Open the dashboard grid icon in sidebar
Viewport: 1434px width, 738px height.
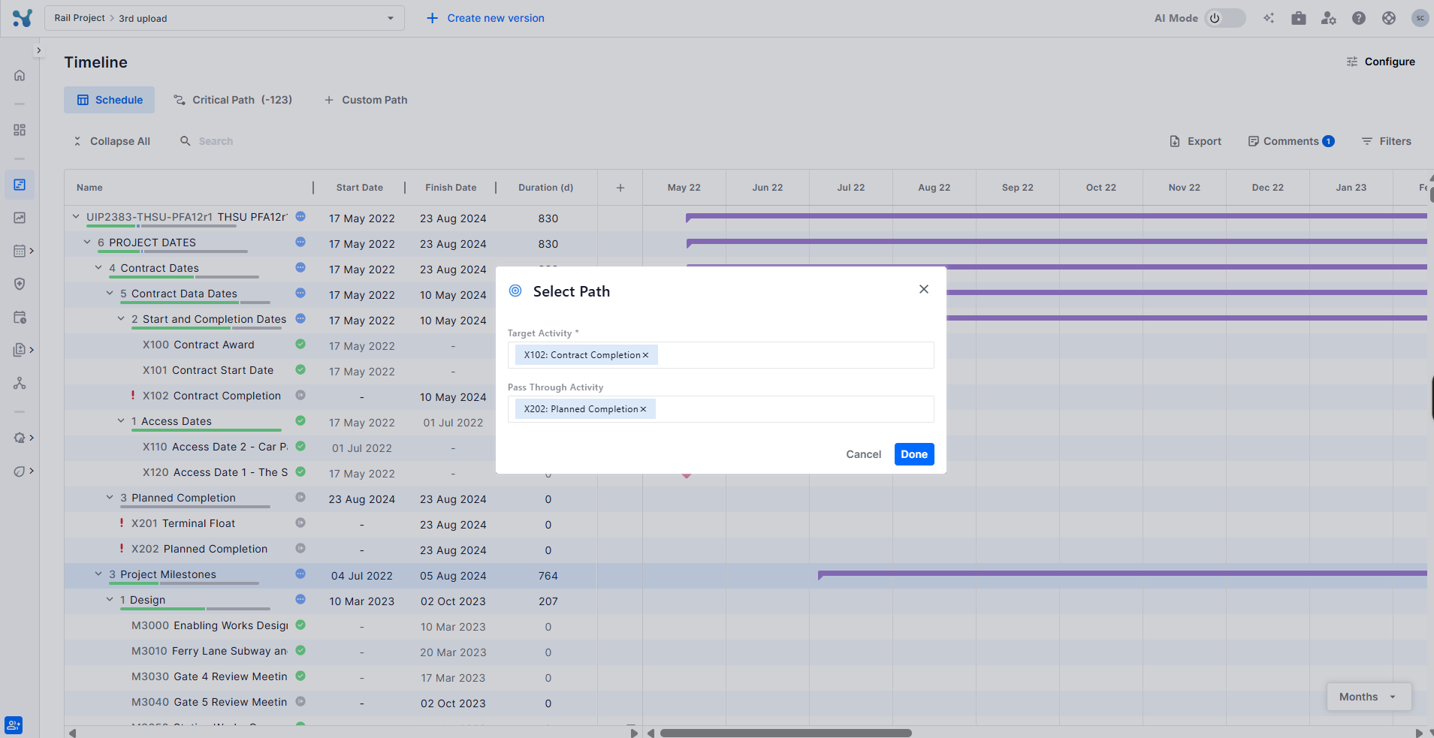[20, 130]
